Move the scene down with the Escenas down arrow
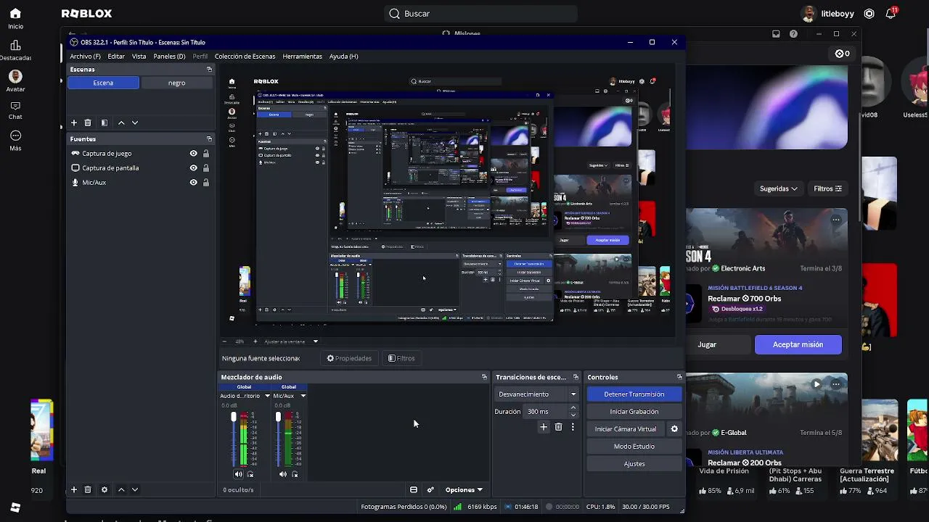This screenshot has height=522, width=929. tap(135, 123)
